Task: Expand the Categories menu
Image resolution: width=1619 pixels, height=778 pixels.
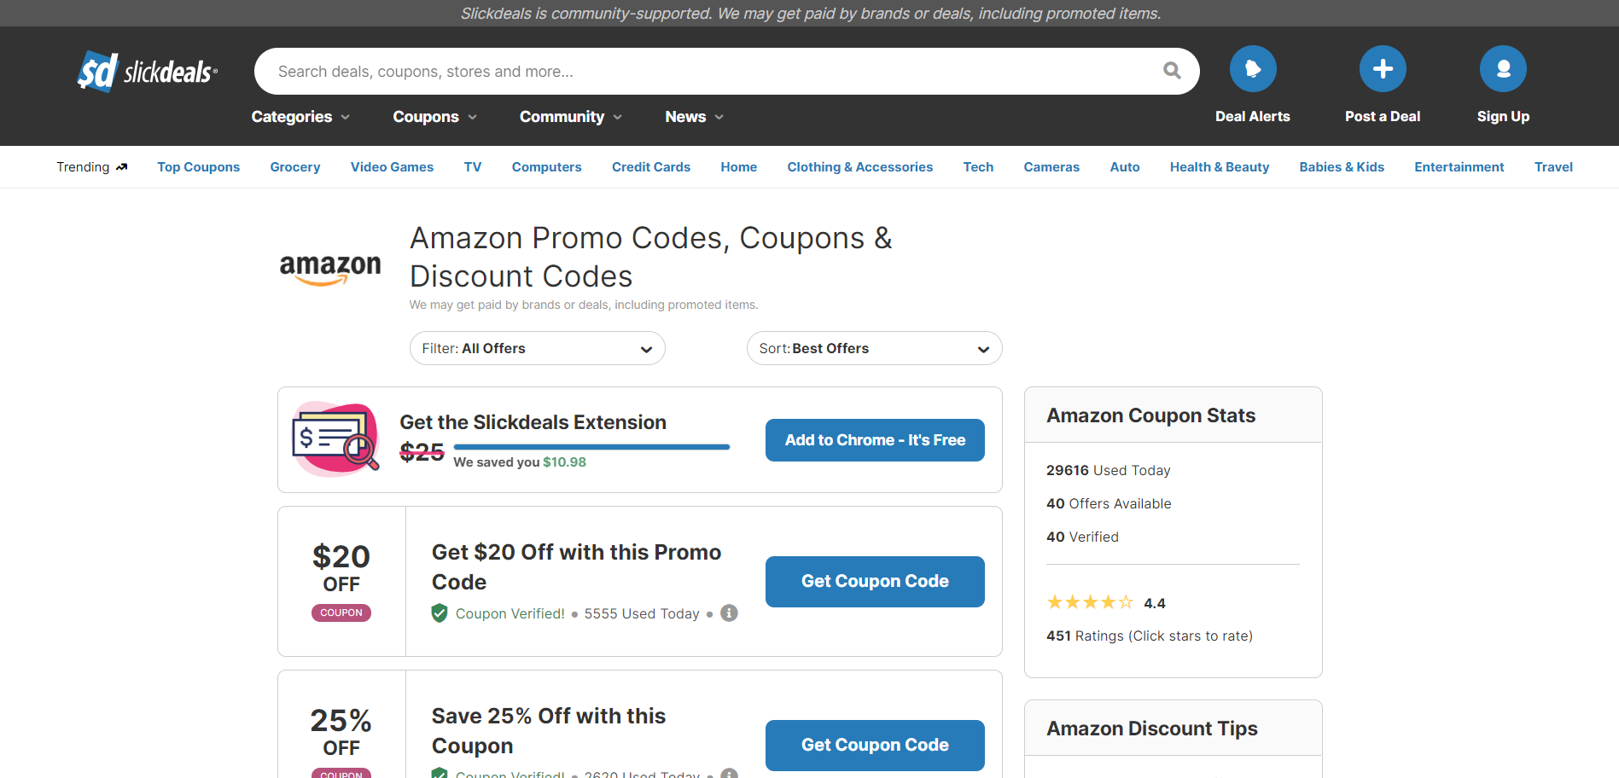Action: [300, 117]
